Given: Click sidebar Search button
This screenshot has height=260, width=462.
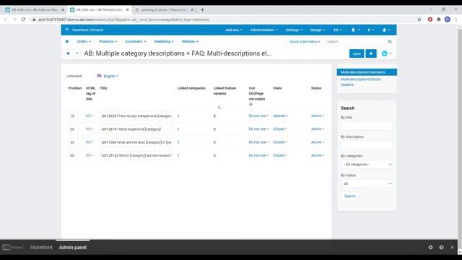Looking at the screenshot, I should click(349, 196).
